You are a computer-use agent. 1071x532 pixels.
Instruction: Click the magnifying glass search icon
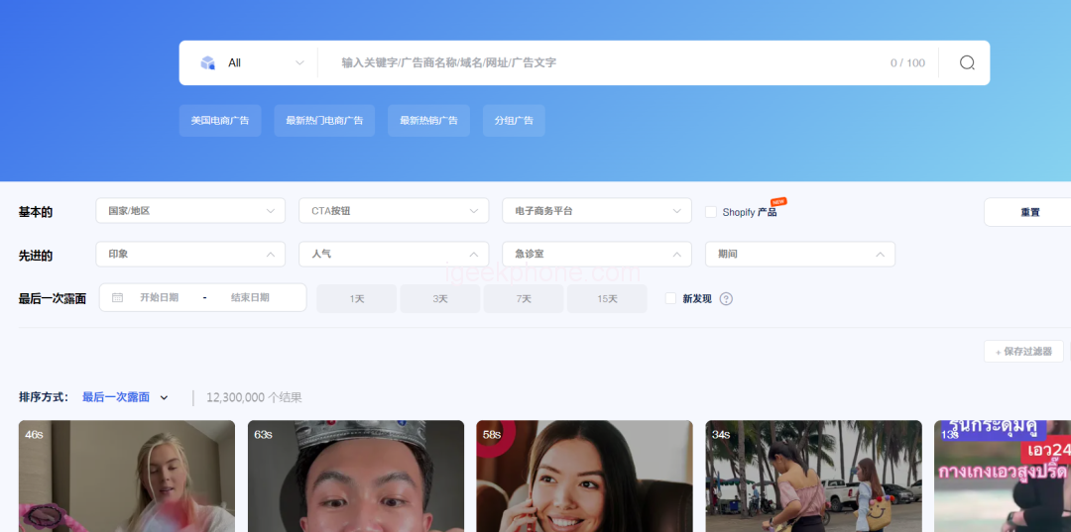click(x=967, y=62)
